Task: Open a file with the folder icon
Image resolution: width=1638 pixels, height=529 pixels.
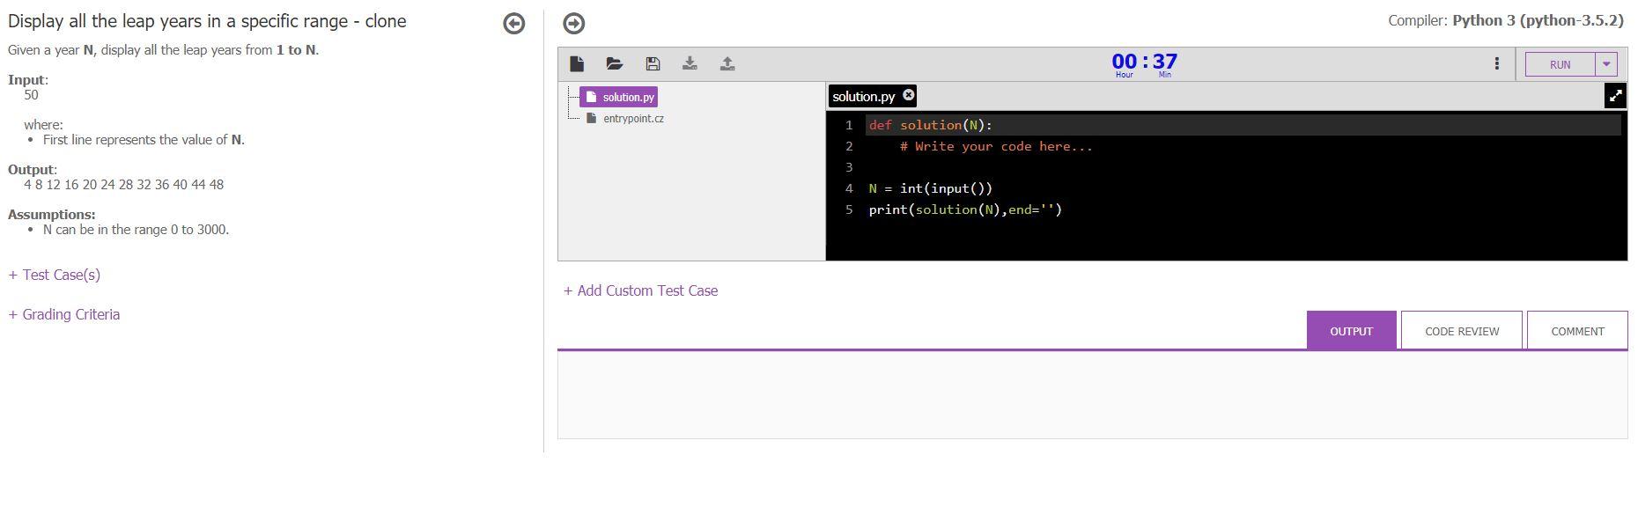Action: click(x=615, y=63)
